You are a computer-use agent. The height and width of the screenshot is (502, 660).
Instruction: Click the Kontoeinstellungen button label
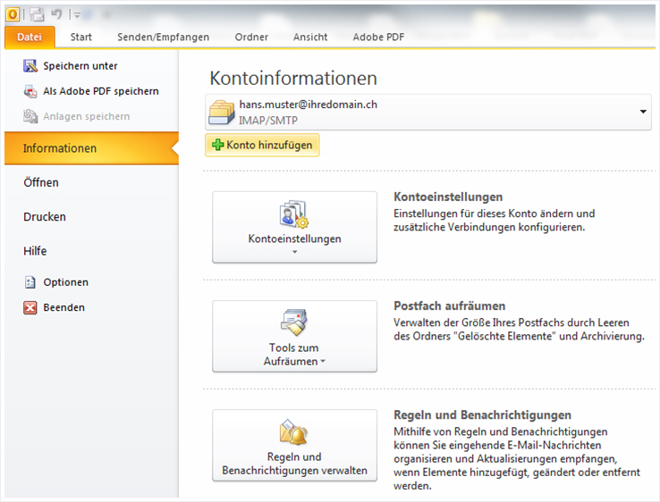coord(294,238)
